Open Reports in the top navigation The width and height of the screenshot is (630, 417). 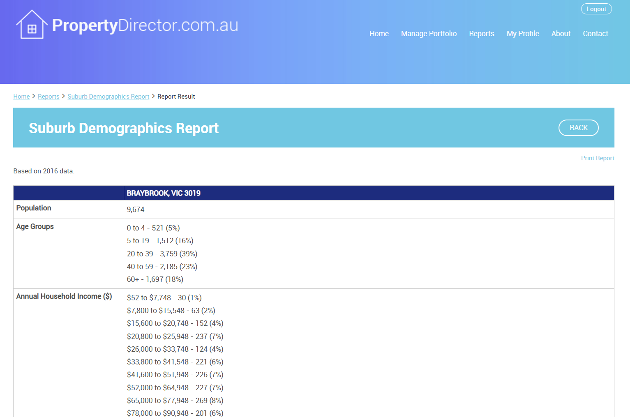[x=481, y=34]
